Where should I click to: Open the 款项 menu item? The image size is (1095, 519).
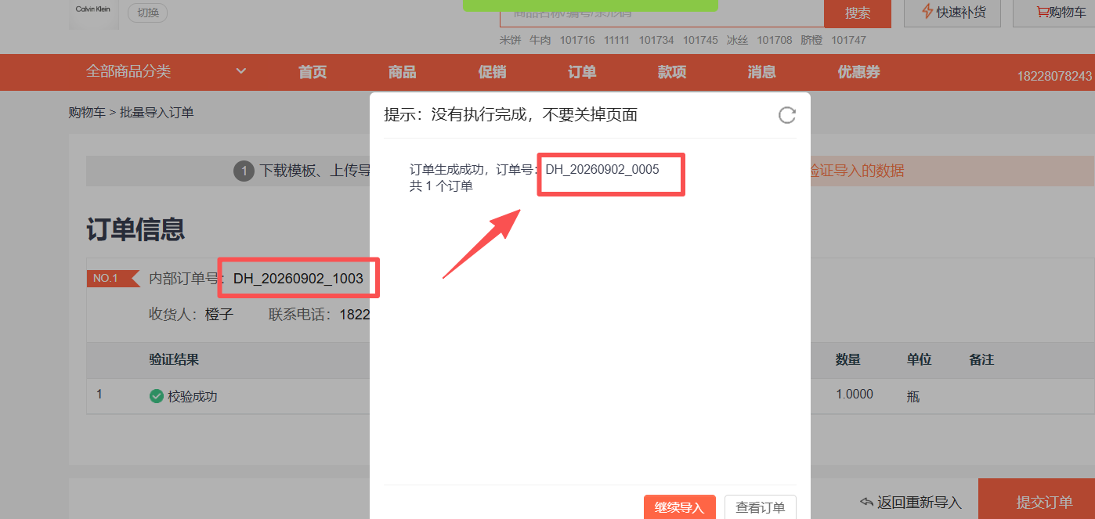pyautogui.click(x=672, y=72)
